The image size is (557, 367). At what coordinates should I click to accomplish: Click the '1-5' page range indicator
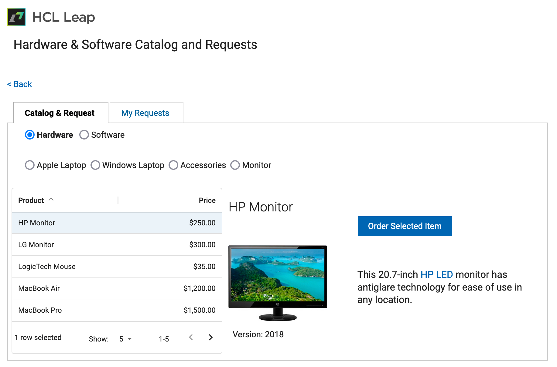164,339
